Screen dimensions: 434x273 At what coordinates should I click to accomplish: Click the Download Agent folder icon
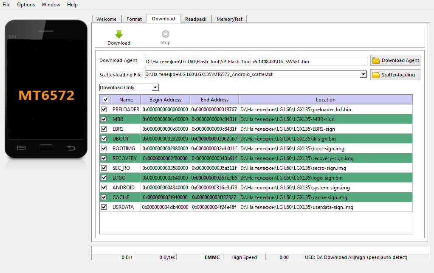tap(376, 60)
